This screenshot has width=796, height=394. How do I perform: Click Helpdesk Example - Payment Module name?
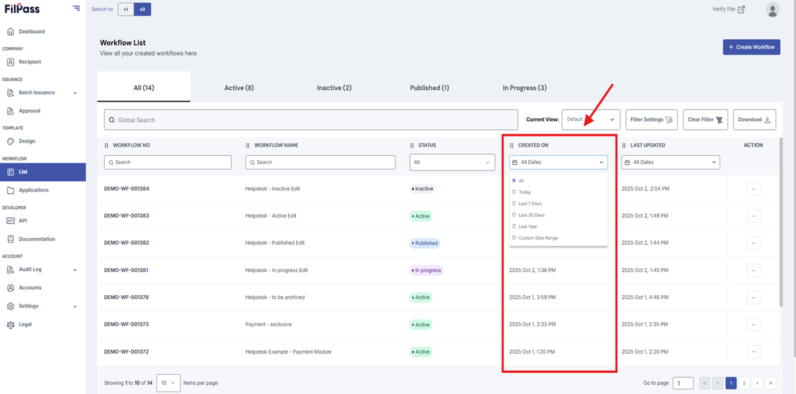(288, 352)
